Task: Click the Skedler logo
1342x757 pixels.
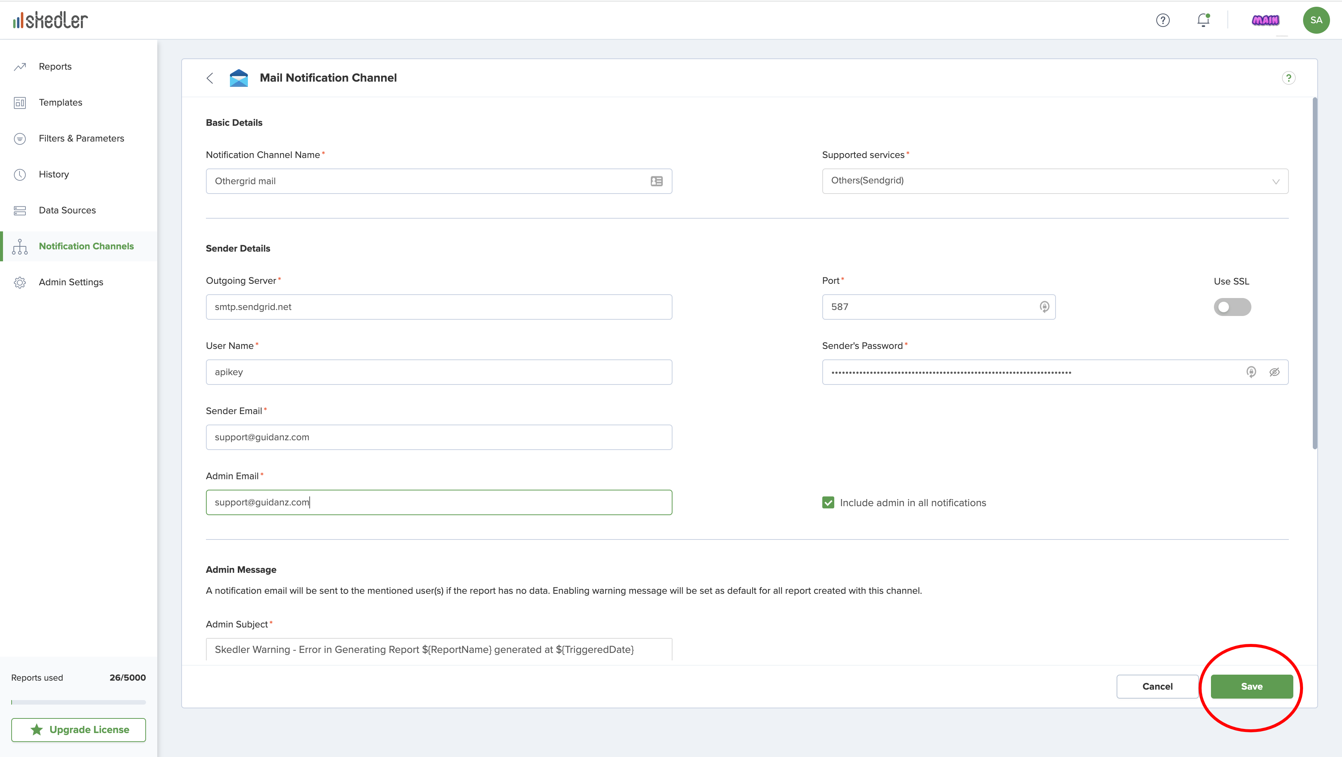Action: pyautogui.click(x=51, y=20)
